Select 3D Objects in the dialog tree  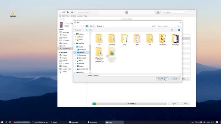coord(83,50)
